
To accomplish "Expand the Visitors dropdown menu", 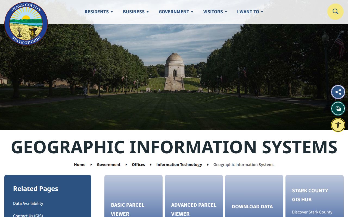I will pyautogui.click(x=215, y=12).
